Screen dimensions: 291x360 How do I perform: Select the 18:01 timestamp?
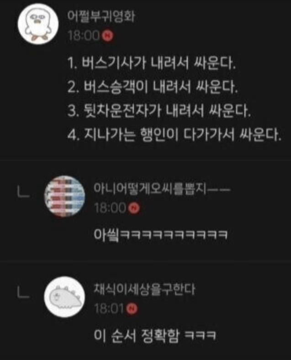pos(109,309)
